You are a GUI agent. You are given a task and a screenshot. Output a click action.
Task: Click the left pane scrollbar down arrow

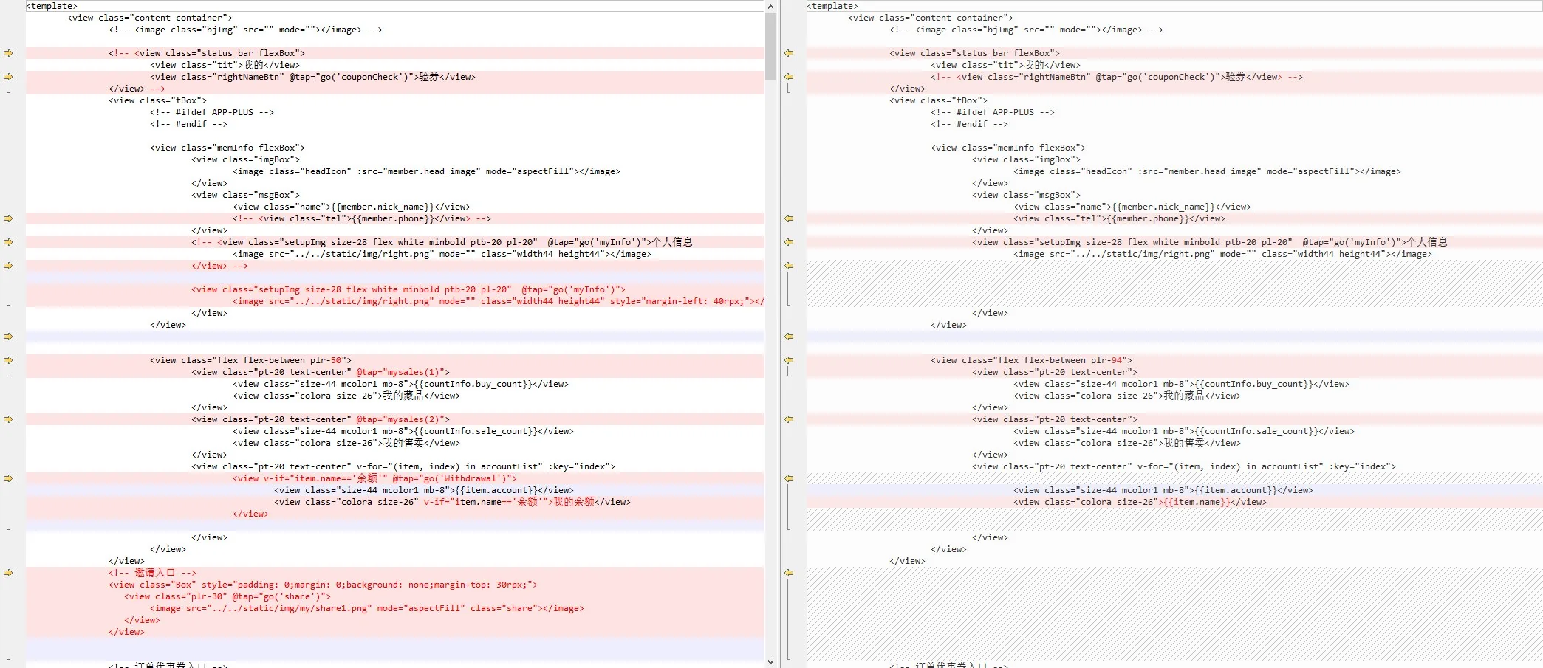pos(770,662)
